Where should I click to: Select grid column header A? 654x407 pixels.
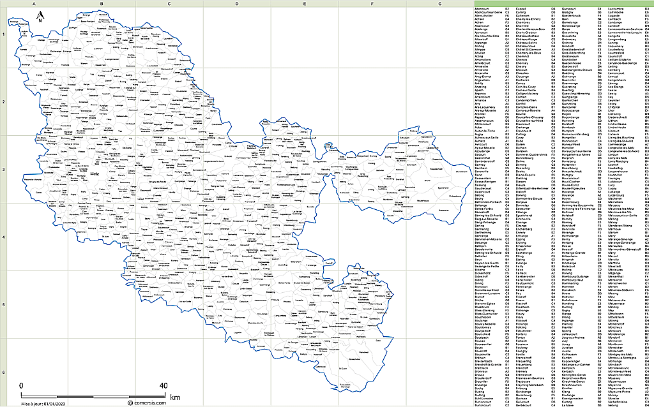click(34, 4)
